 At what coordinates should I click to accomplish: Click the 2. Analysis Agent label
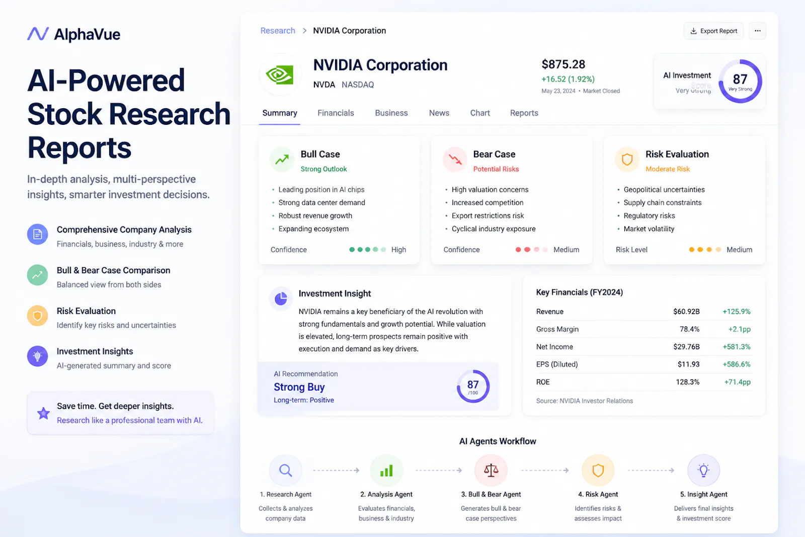386,495
